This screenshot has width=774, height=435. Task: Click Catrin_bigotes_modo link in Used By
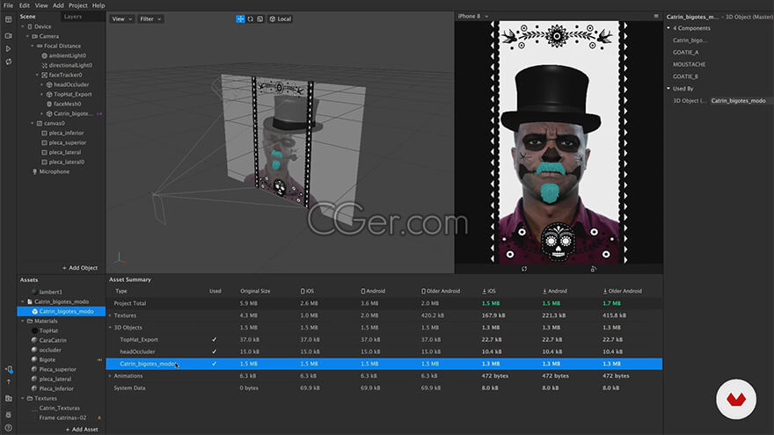[739, 100]
